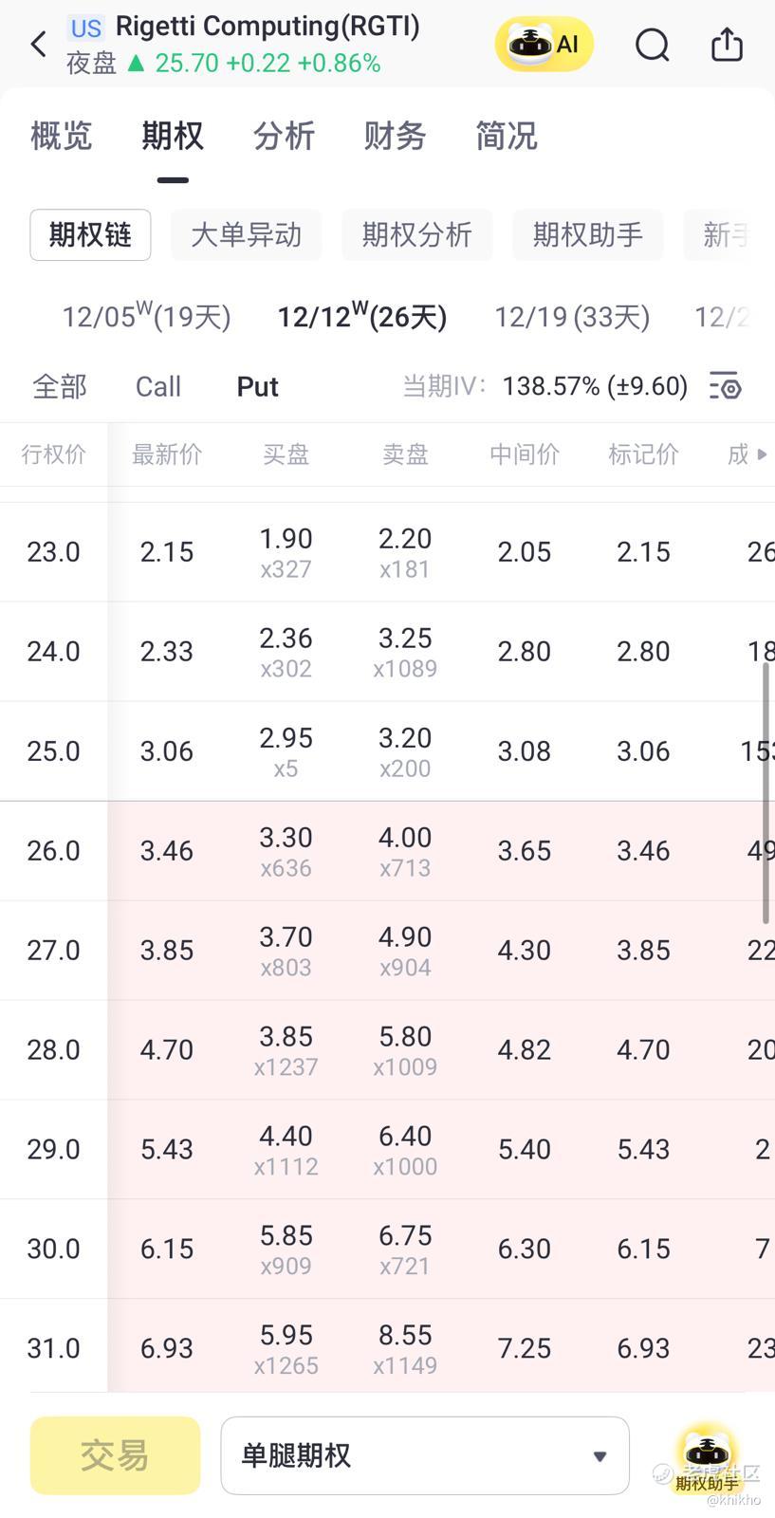Screen dimensions: 775x1518
Task: Tap the column scroll-right arrow icon
Action: pyautogui.click(x=761, y=454)
